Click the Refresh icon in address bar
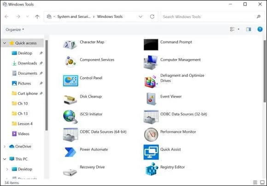Image resolution: width=267 pixels, height=186 pixels. coord(152,16)
